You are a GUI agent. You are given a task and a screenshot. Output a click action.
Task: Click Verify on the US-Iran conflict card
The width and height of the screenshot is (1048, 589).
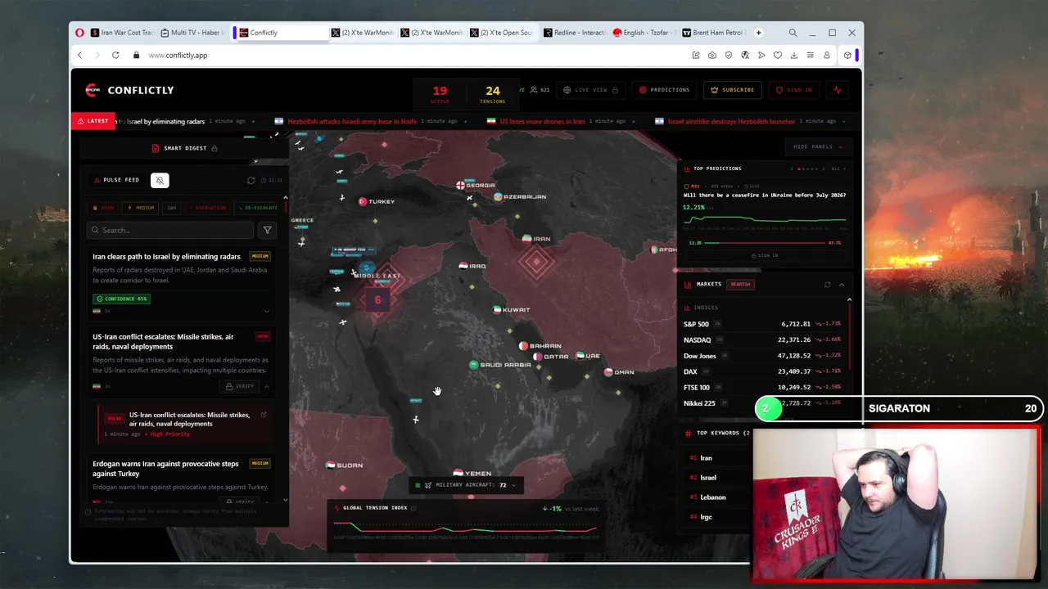pyautogui.click(x=241, y=386)
